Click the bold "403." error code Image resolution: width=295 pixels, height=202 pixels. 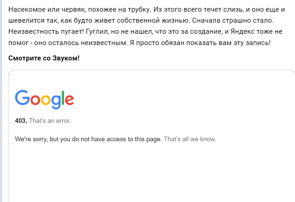pyautogui.click(x=21, y=121)
